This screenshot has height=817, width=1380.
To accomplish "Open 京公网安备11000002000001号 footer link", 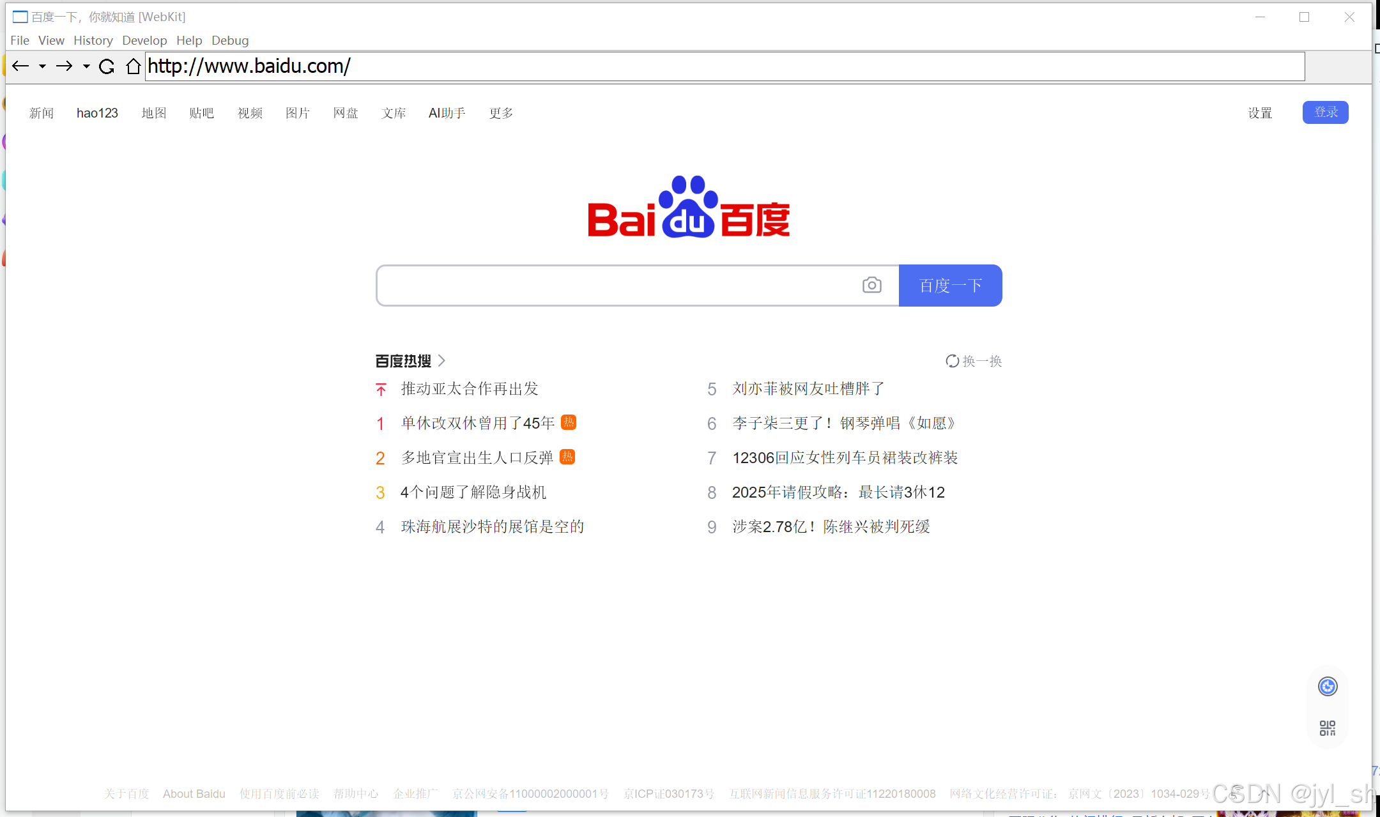I will (x=530, y=794).
